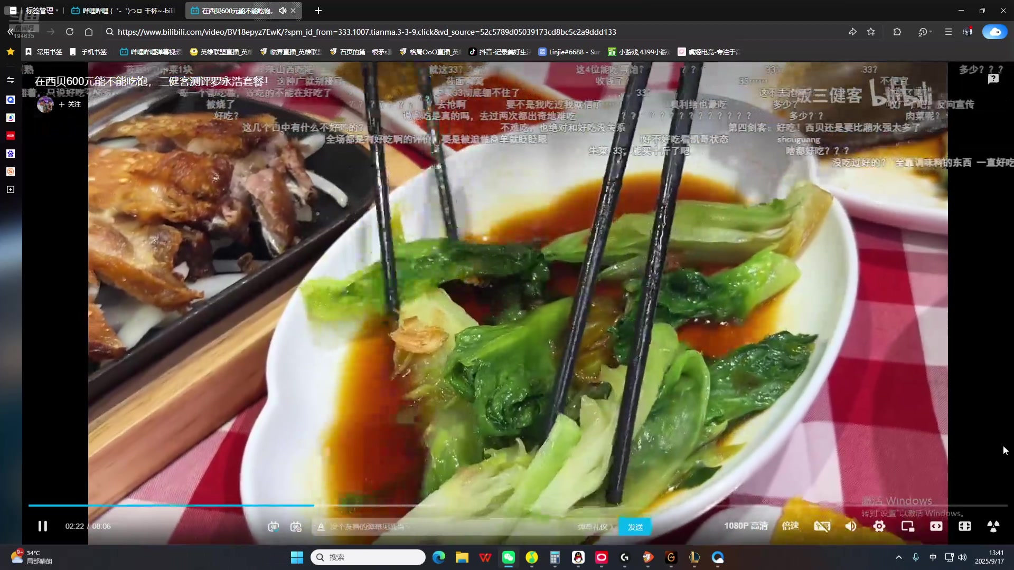Go forward in browser history

pyautogui.click(x=51, y=32)
